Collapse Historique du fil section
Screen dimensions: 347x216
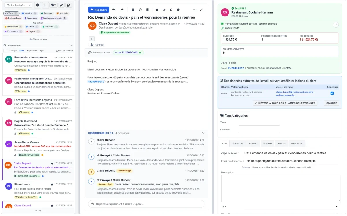click(x=203, y=133)
